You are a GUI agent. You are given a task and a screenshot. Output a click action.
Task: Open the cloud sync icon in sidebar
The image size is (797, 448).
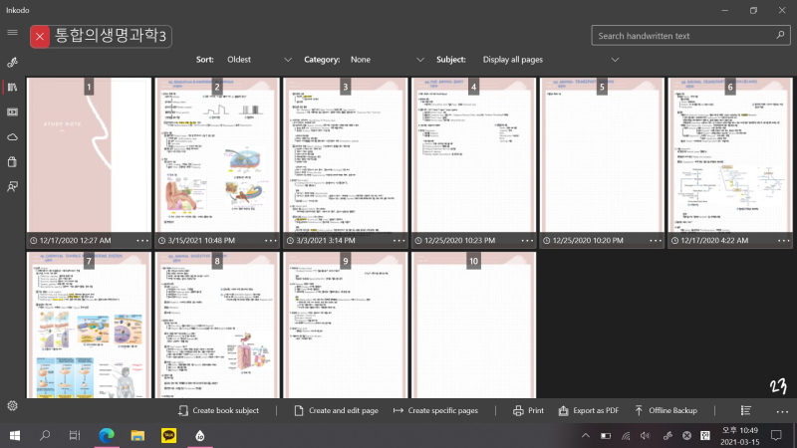[12, 137]
